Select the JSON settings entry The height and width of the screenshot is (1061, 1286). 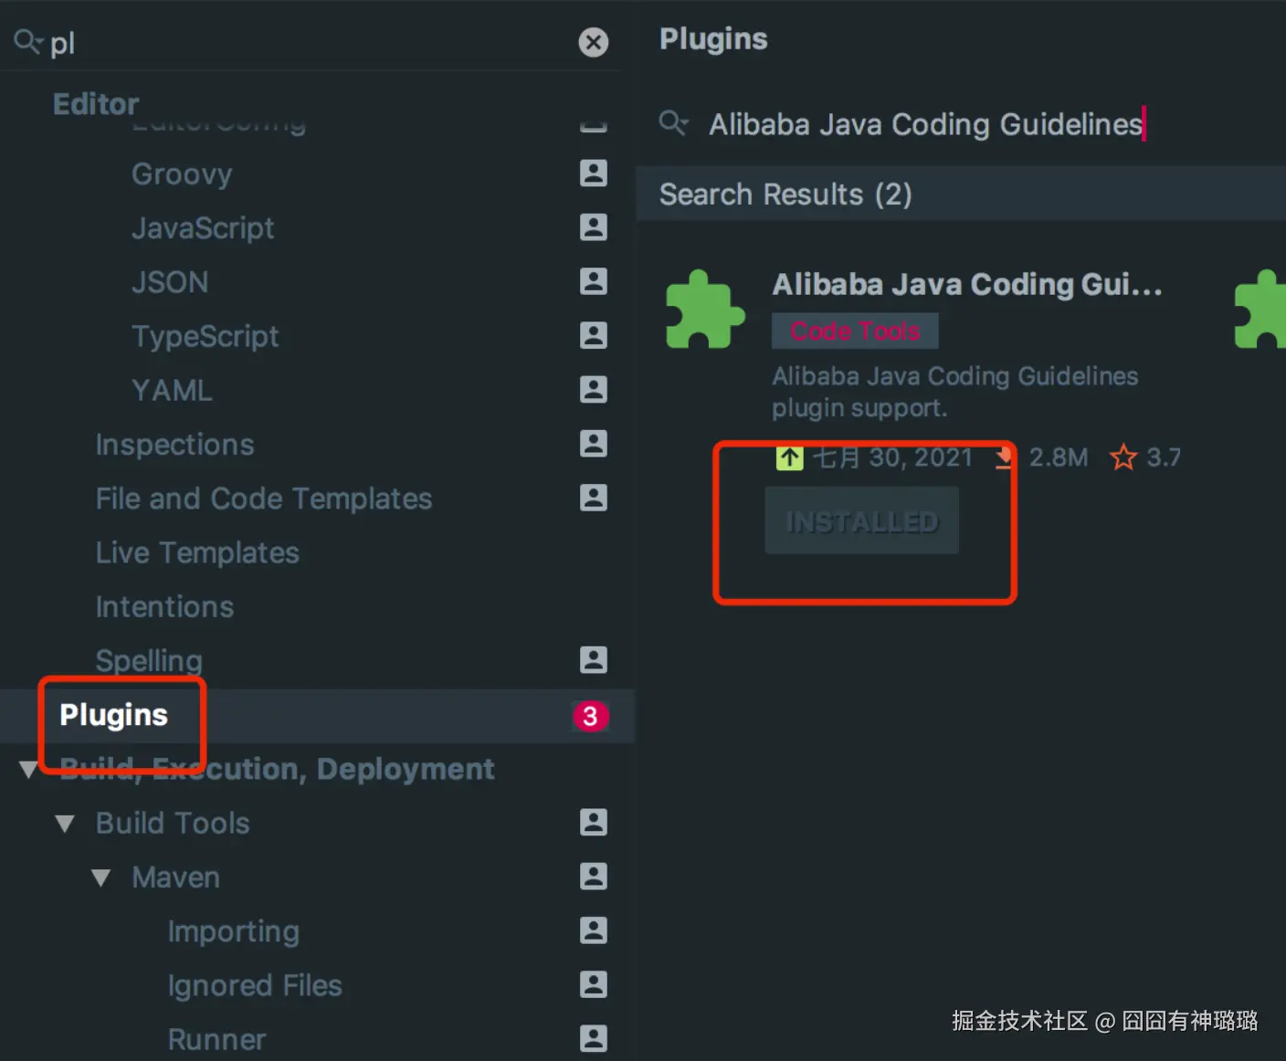coord(170,281)
